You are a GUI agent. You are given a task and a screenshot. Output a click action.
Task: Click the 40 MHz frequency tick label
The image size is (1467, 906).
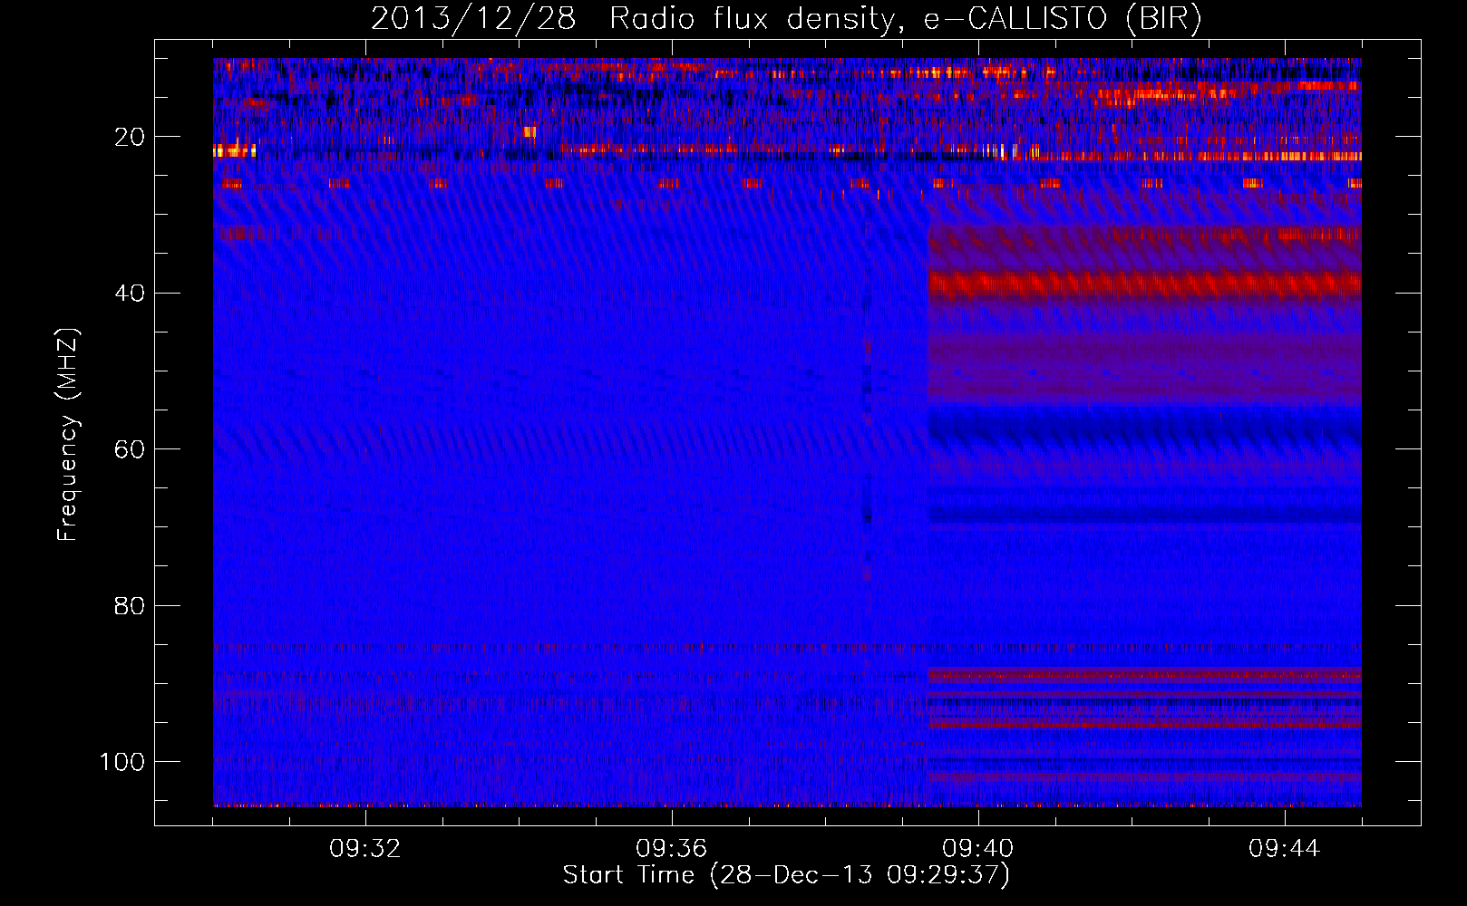point(131,294)
